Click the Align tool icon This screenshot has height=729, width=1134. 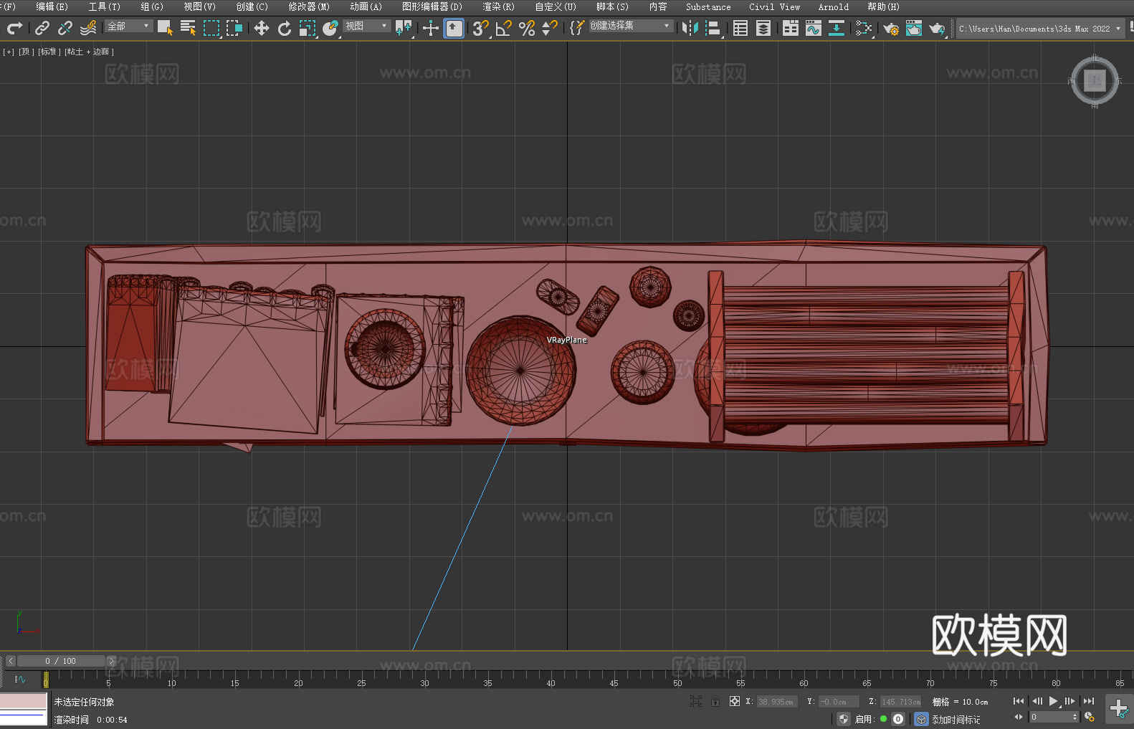pyautogui.click(x=713, y=28)
